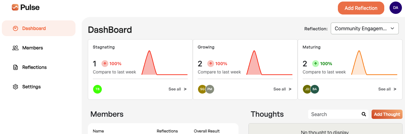Click the Add Reflection button
The image size is (405, 134).
click(361, 8)
